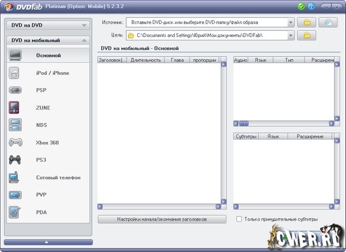Select the Основной mode item
Viewport: 346px width, 252px height.
tap(48, 56)
